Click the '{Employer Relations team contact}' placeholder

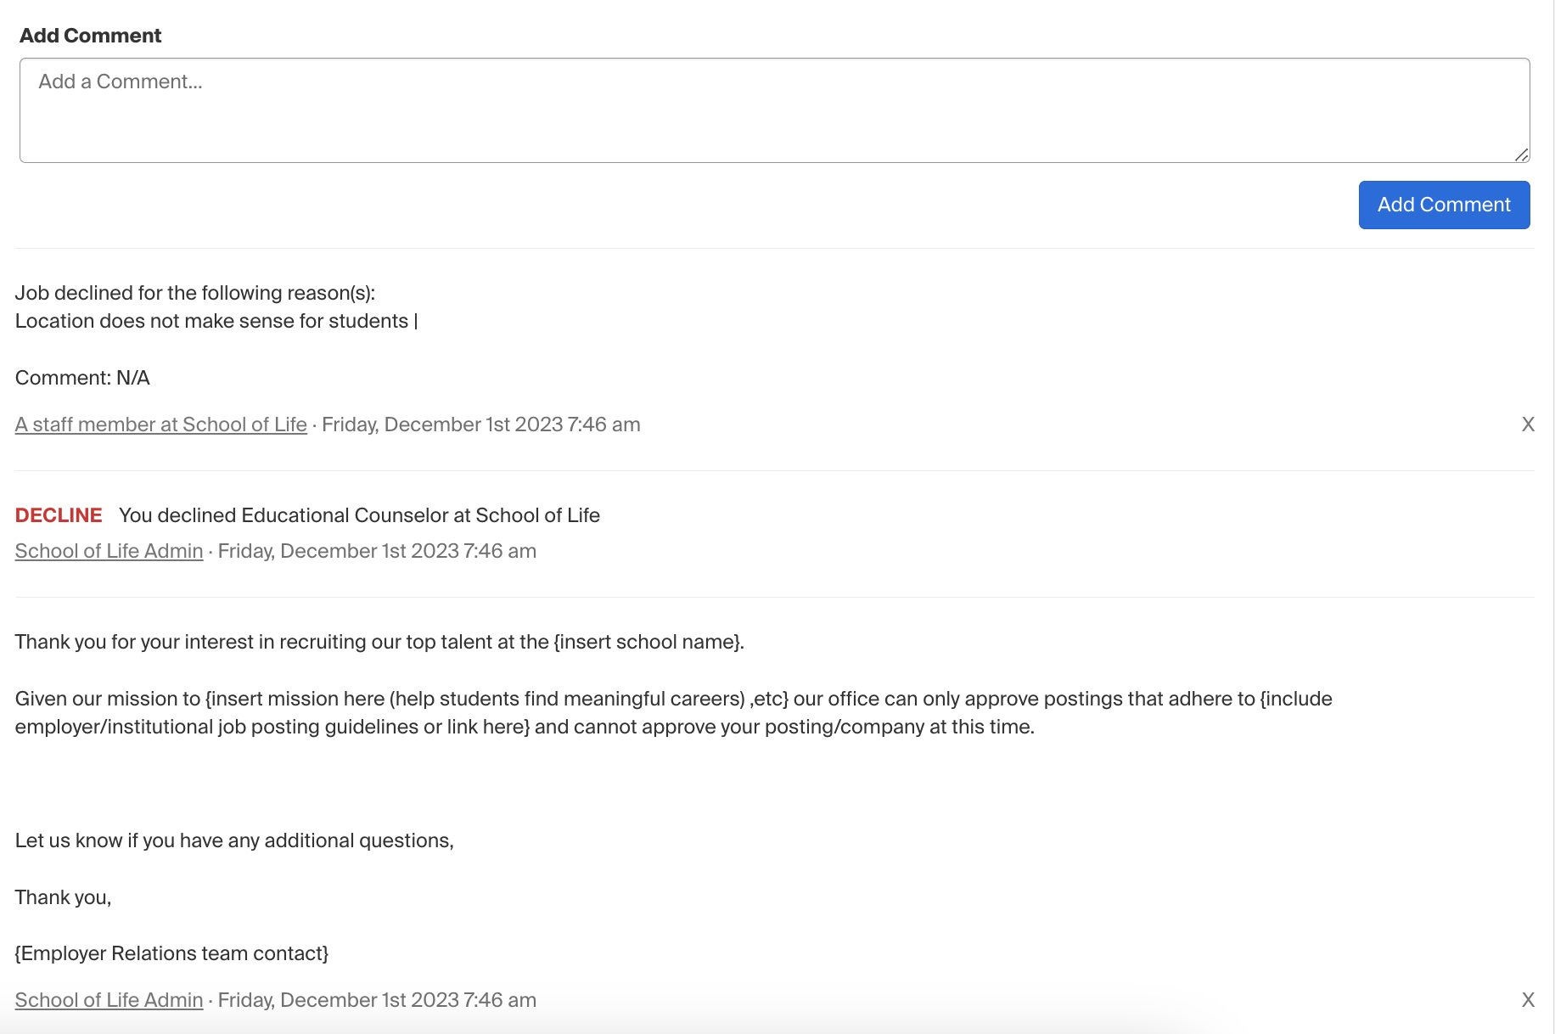coord(171,953)
